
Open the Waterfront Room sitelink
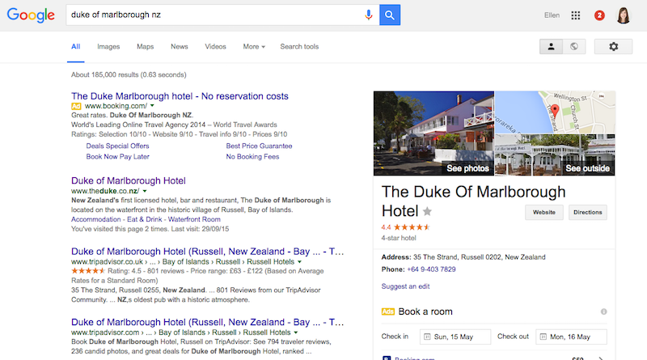pos(194,219)
